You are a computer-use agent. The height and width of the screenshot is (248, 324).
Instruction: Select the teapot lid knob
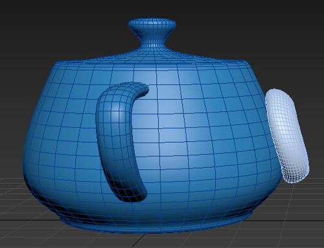pyautogui.click(x=152, y=32)
